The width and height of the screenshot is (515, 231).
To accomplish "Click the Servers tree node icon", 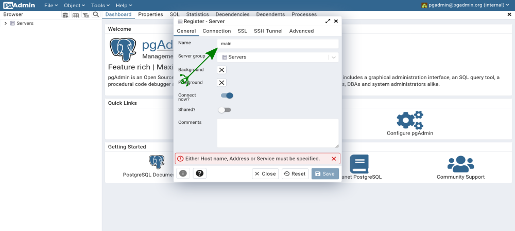I will click(x=12, y=23).
